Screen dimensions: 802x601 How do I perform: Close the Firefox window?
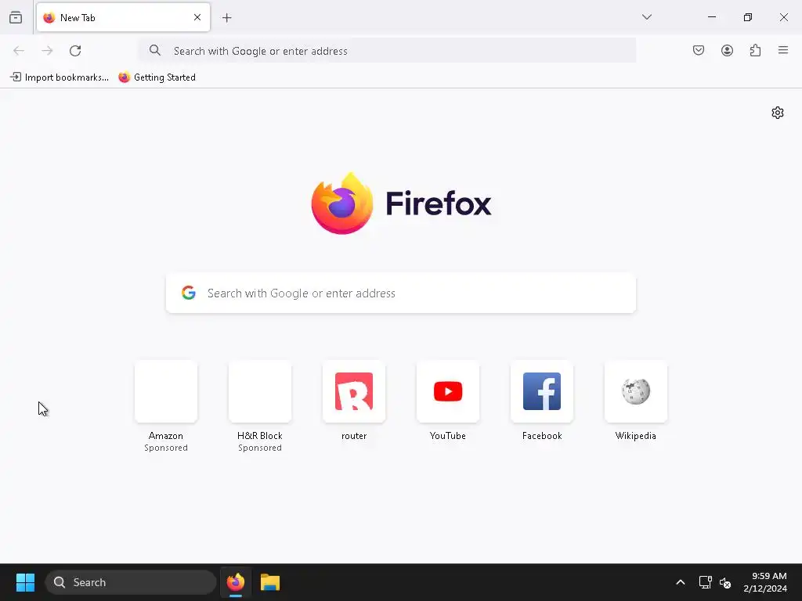click(783, 17)
